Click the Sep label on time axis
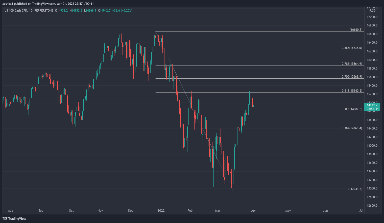This screenshot has width=384, height=223. [41, 211]
